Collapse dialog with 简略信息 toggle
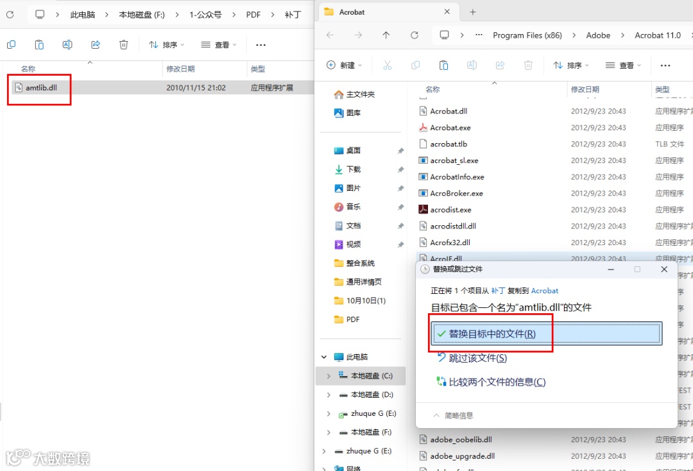The height and width of the screenshot is (471, 693). (x=453, y=415)
